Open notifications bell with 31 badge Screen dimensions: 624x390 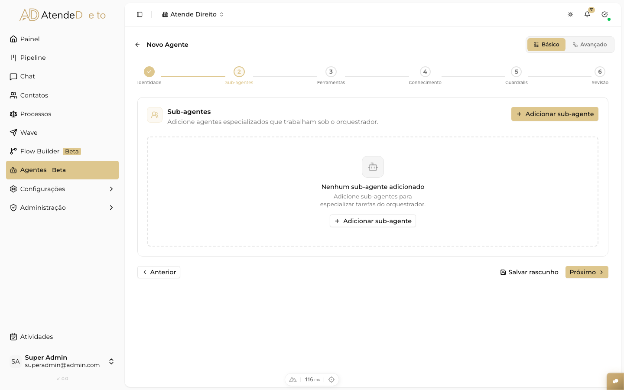[587, 14]
